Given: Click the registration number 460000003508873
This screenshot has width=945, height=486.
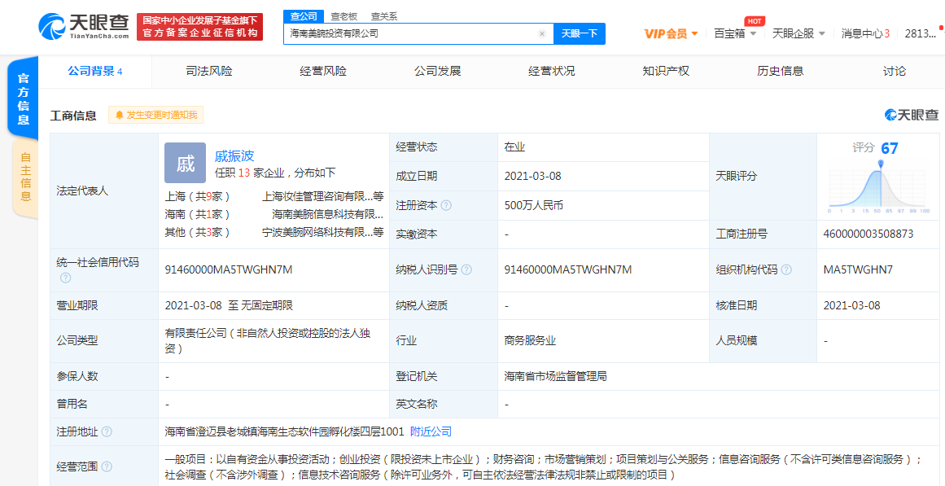Looking at the screenshot, I should [x=868, y=234].
